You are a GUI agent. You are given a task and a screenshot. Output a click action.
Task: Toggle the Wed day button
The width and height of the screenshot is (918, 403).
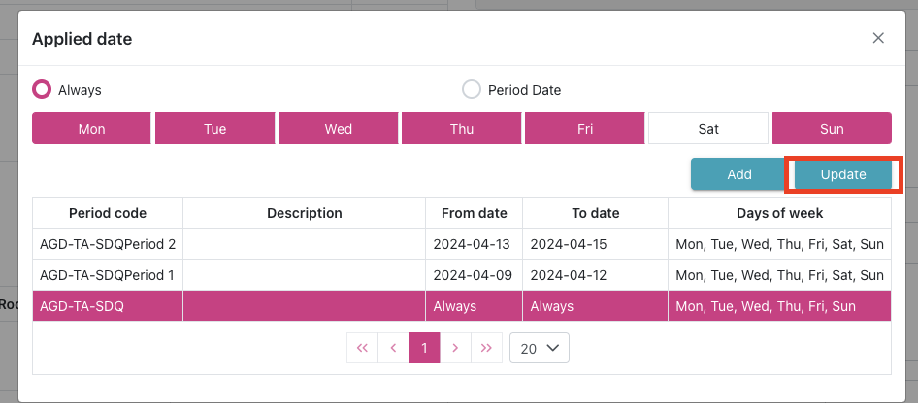coord(338,129)
